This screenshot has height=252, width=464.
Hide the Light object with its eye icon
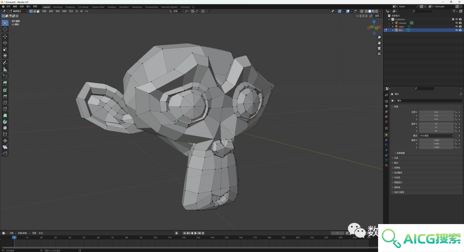[x=457, y=26]
